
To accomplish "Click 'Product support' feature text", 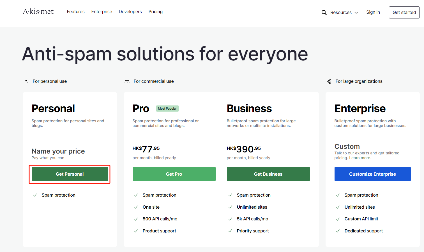I will point(159,231).
